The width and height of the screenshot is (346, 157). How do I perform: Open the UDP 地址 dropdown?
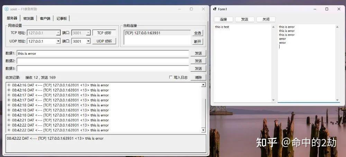point(58,41)
